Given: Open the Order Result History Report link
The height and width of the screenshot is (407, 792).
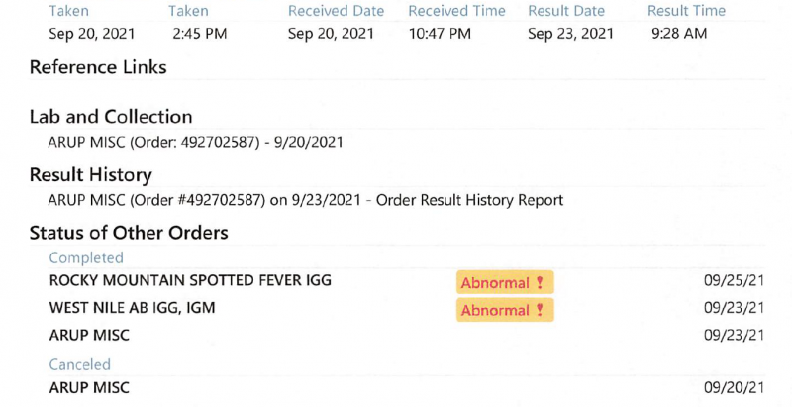Looking at the screenshot, I should [x=305, y=200].
